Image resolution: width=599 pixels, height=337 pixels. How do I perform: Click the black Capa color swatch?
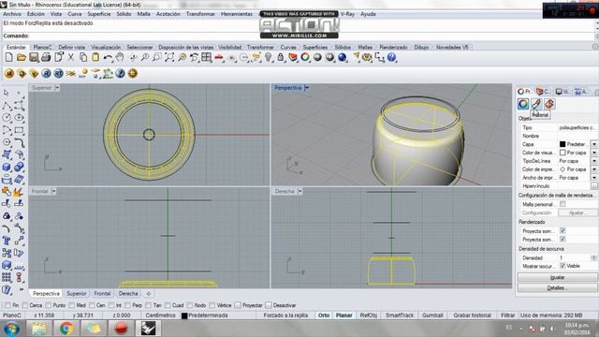tap(562, 144)
